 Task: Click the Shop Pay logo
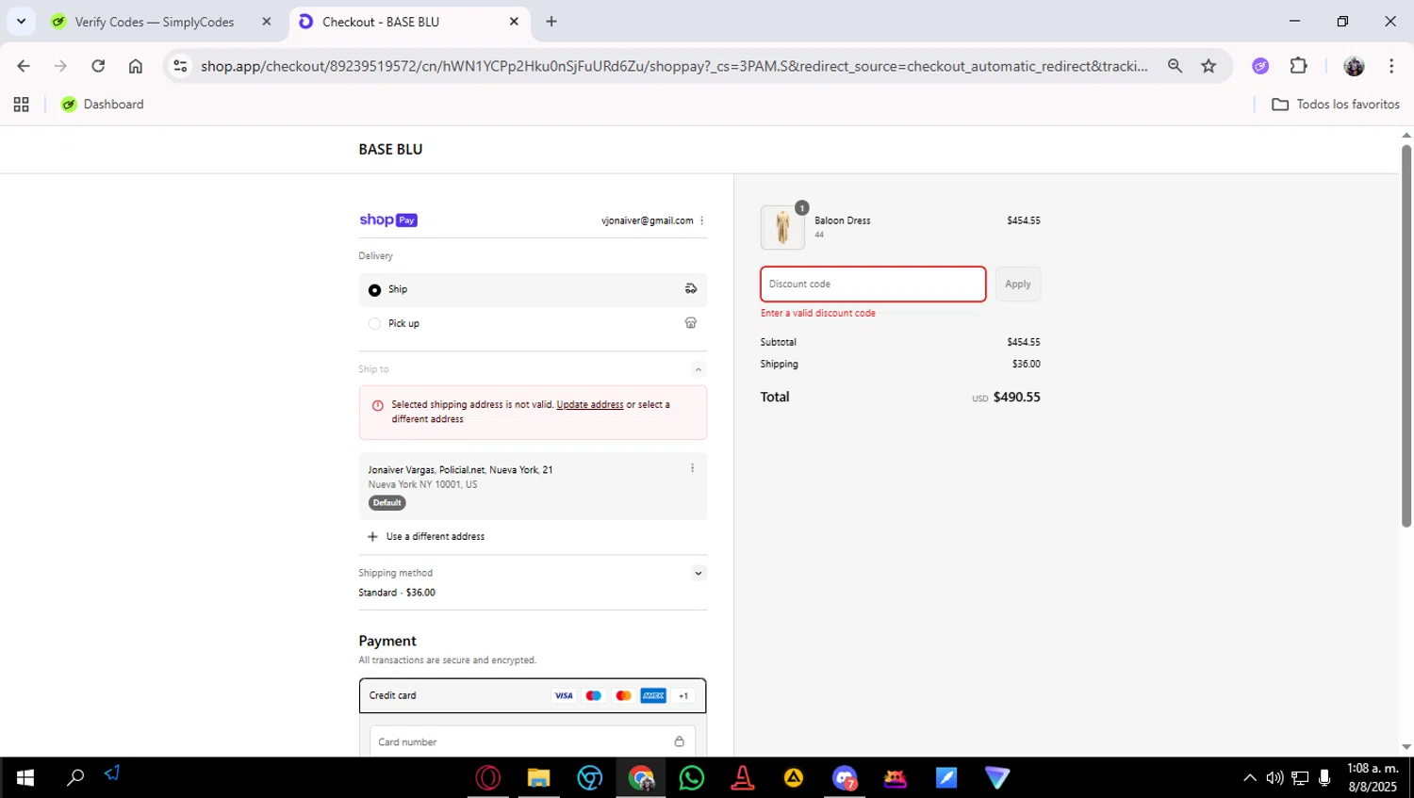point(388,220)
